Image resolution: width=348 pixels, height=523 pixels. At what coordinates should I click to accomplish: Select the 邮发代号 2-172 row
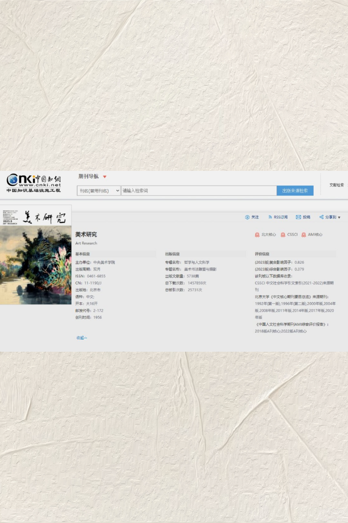[x=89, y=311]
